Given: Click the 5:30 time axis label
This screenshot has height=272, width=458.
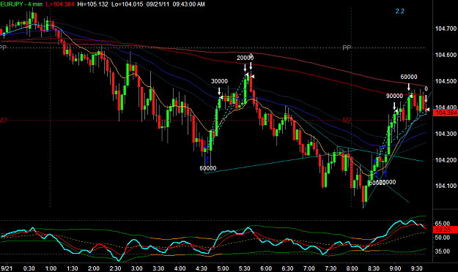Looking at the screenshot, I should [244, 268].
